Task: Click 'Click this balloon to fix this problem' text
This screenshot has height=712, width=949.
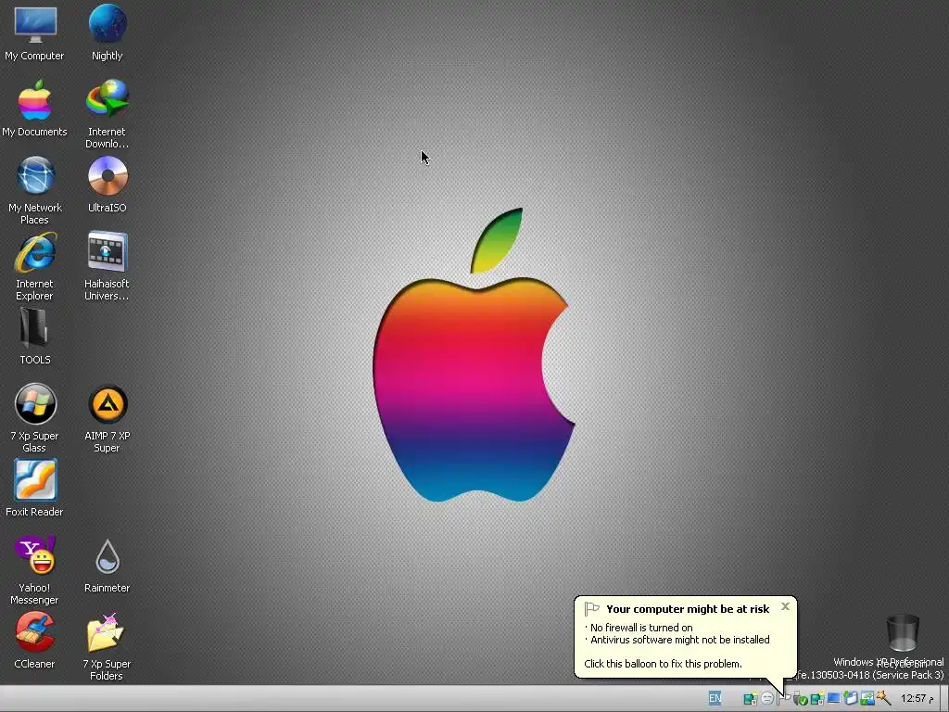Action: 663,664
